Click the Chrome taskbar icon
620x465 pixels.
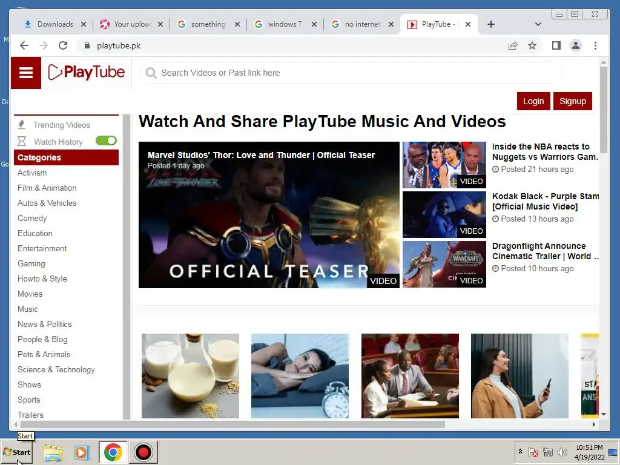point(113,452)
